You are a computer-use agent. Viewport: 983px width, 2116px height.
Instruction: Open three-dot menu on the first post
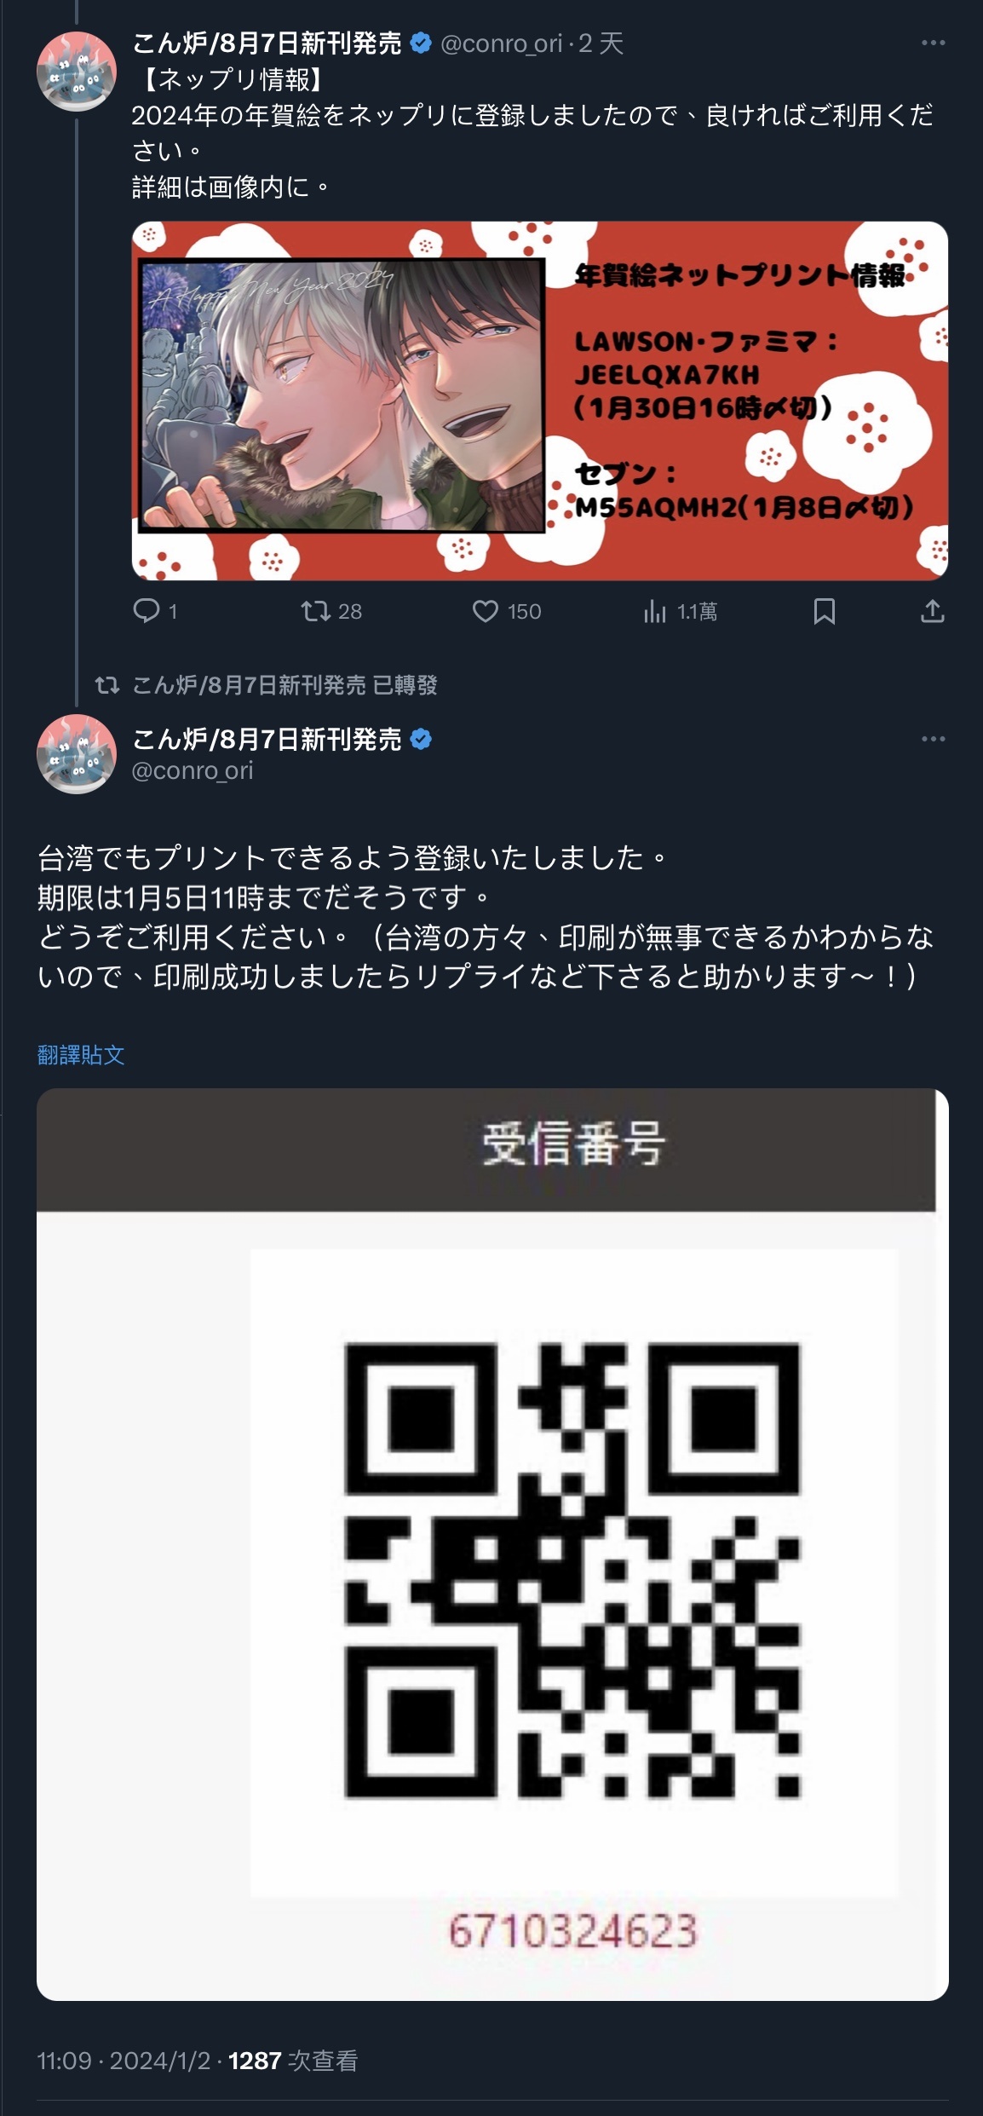[x=933, y=43]
